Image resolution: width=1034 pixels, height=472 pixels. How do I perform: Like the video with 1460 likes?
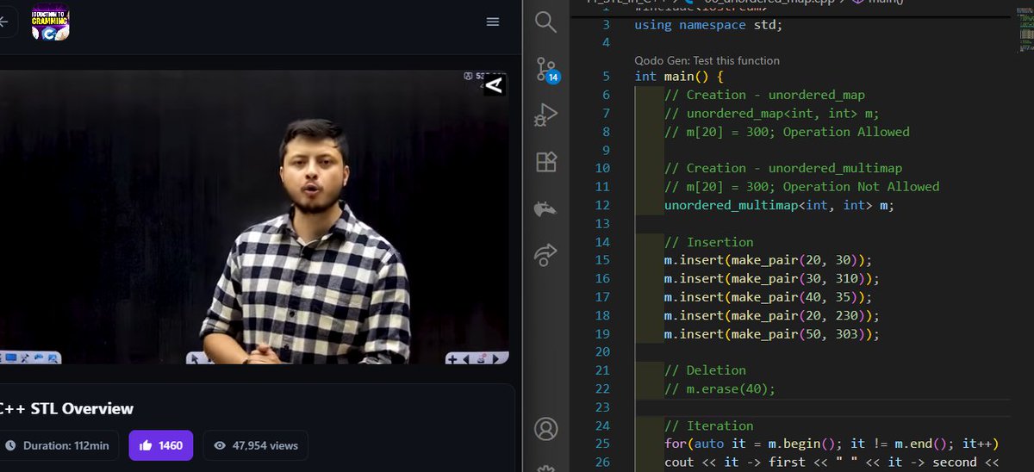click(x=161, y=445)
